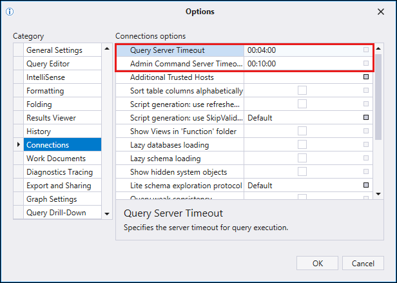Click the info icon in title bar
Viewport: 397px width, 283px height.
(9, 12)
